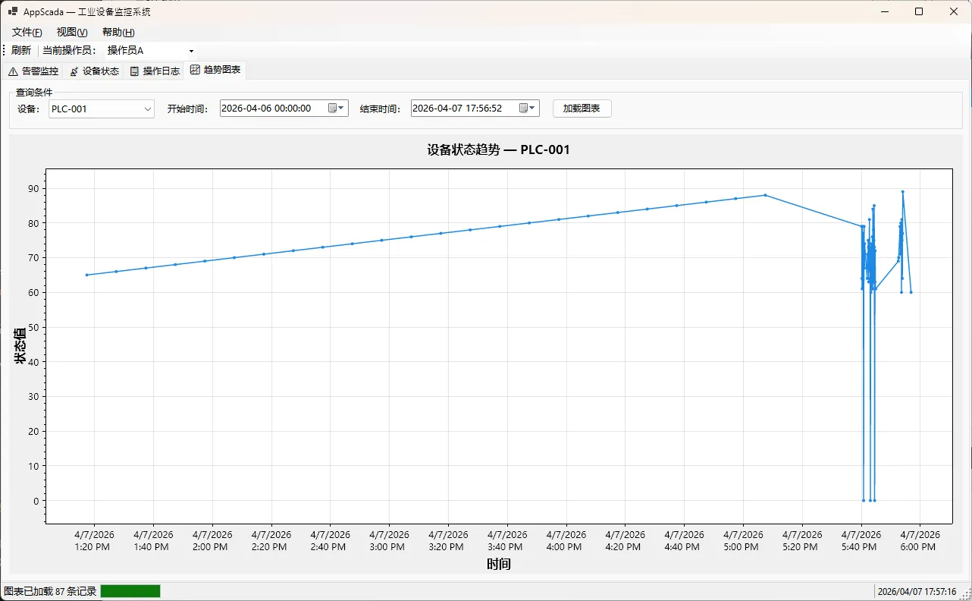Click the toolbar grip handle beside 刷新
The width and height of the screenshot is (972, 601).
tap(5, 50)
